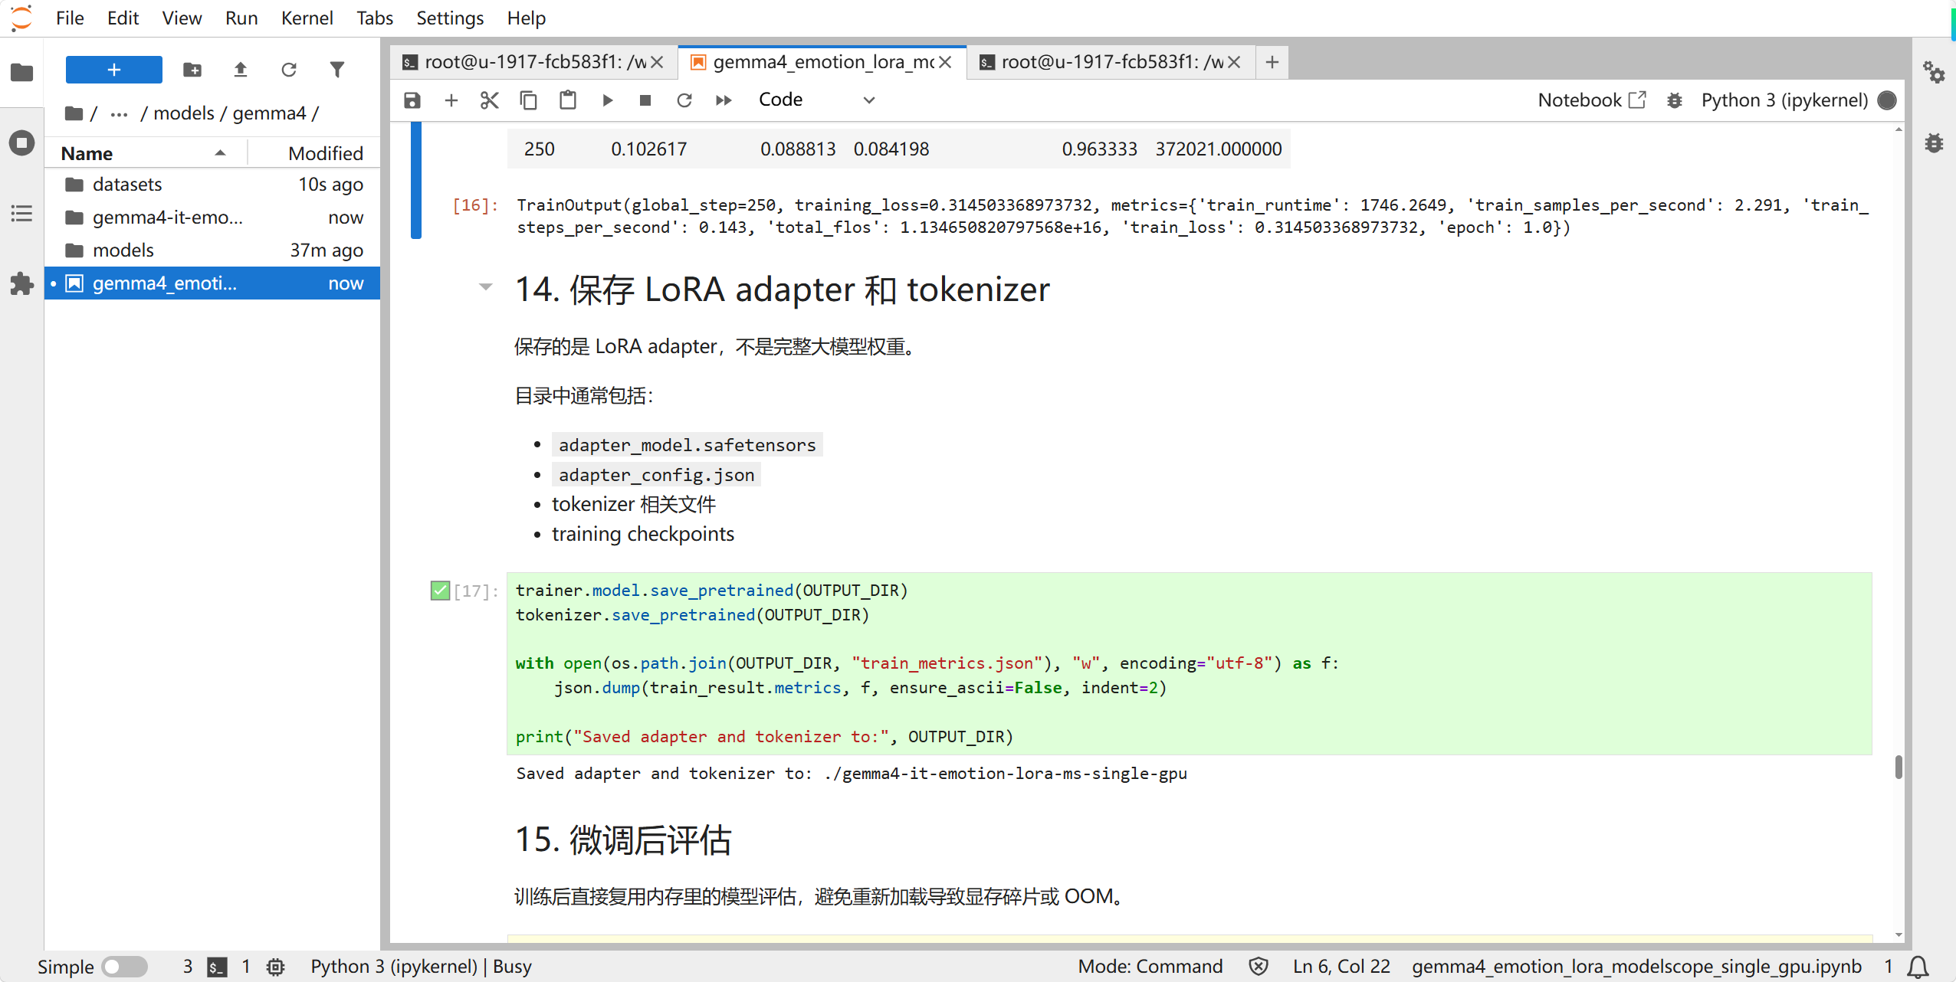Expand the breadcrumb ellipsis path
This screenshot has width=1956, height=982.
119,113
